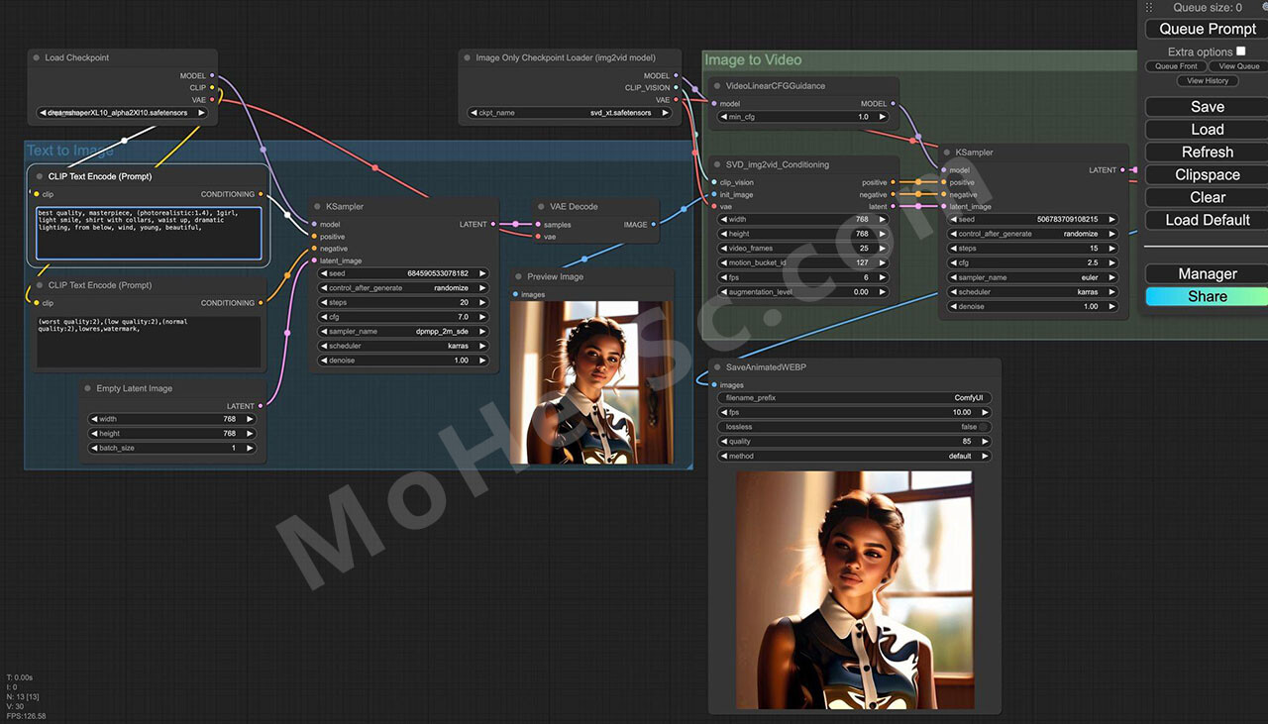Collapse the VAE Decode node via its dot
Image resolution: width=1268 pixels, height=724 pixels.
click(x=540, y=207)
